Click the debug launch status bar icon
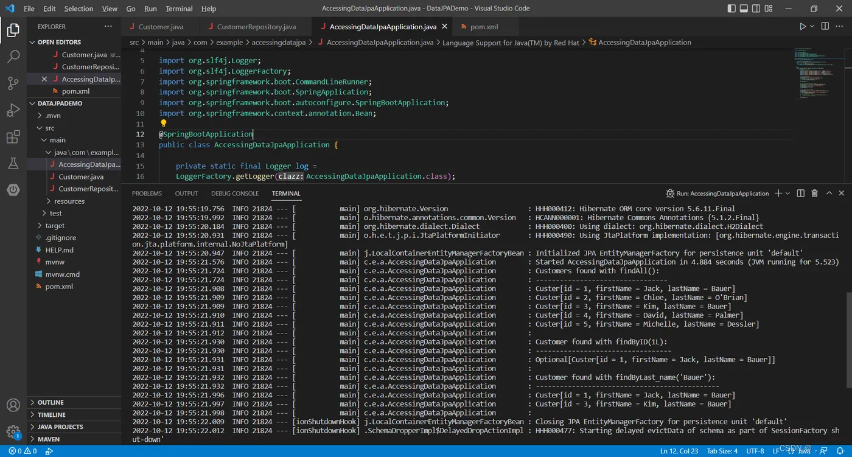The image size is (852, 457). [50, 451]
